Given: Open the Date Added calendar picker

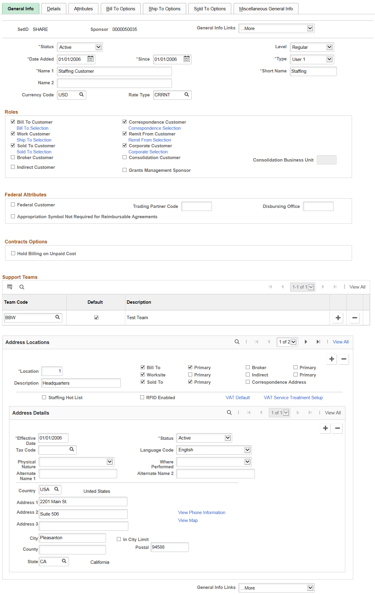Looking at the screenshot, I should [90, 59].
